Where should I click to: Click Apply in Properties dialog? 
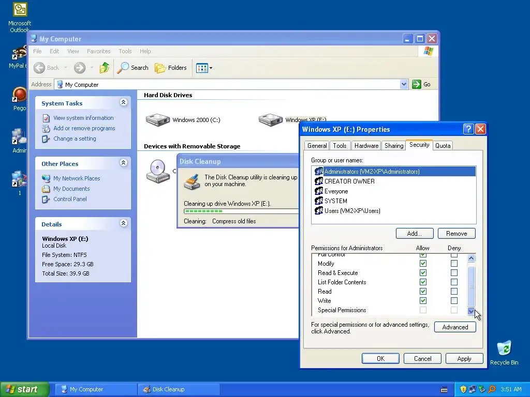[x=464, y=359]
